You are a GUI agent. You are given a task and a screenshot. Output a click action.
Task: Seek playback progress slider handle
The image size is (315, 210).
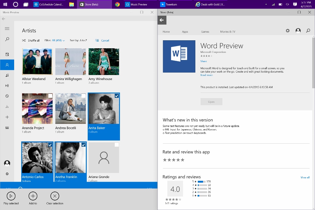(20, 188)
